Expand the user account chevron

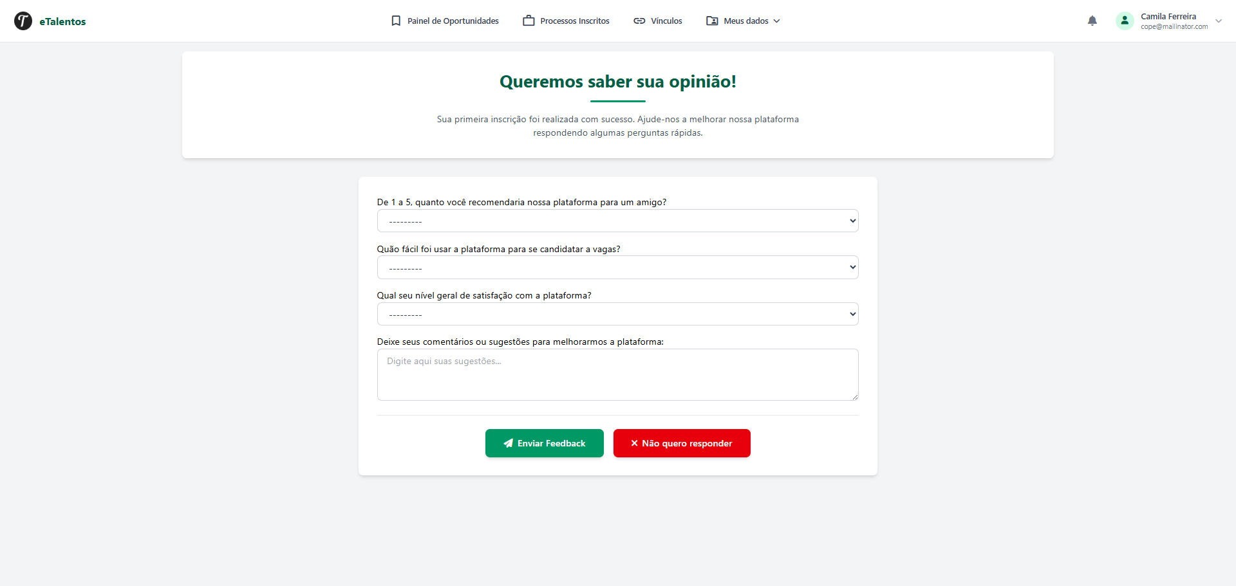click(x=1219, y=21)
